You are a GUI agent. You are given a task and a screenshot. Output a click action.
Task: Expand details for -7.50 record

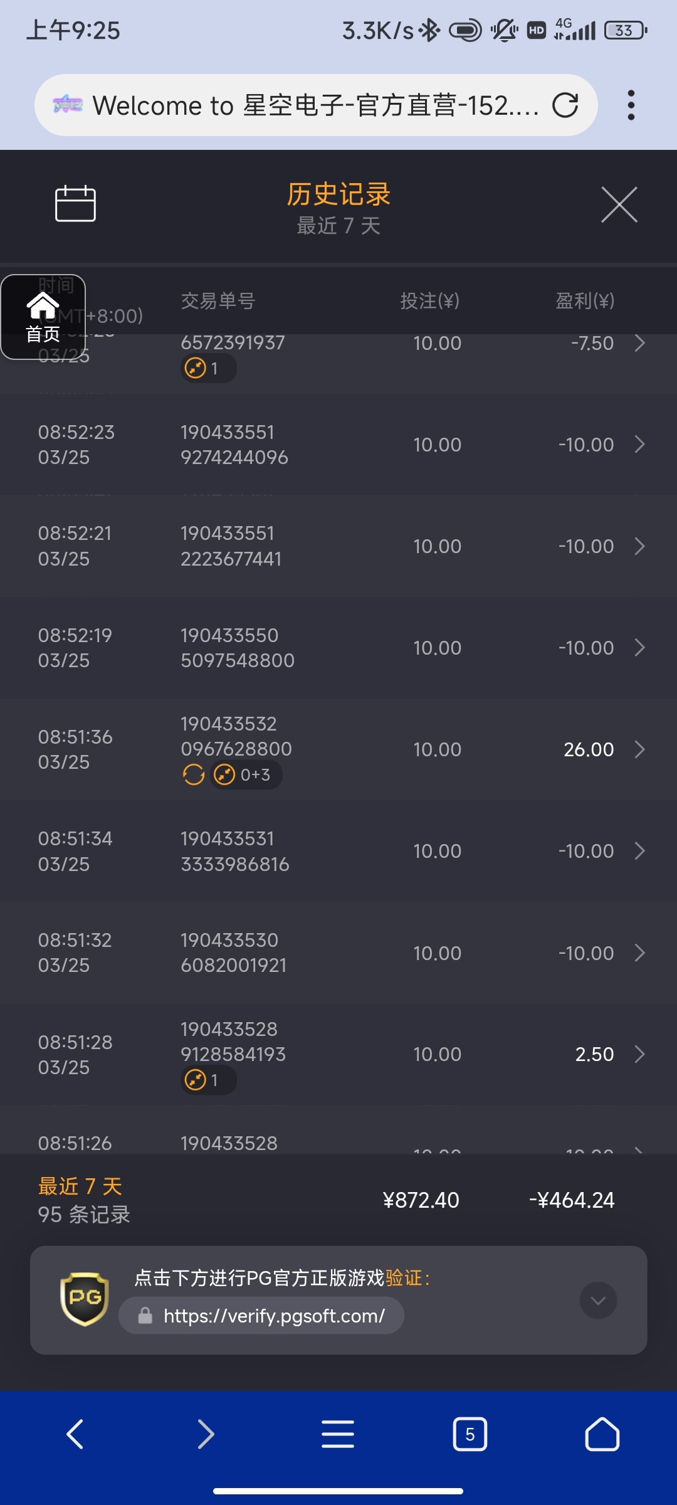[639, 343]
